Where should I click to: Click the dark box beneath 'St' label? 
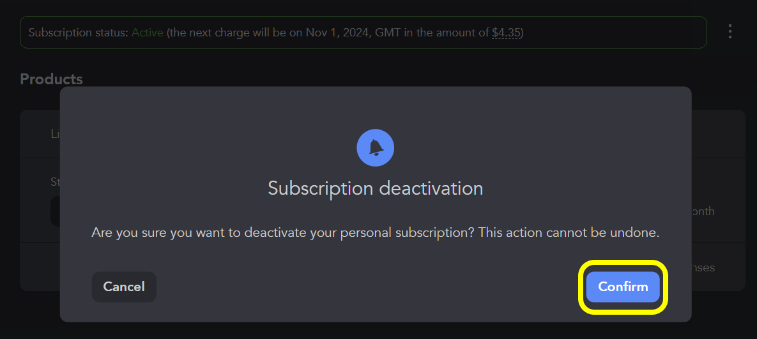point(55,211)
